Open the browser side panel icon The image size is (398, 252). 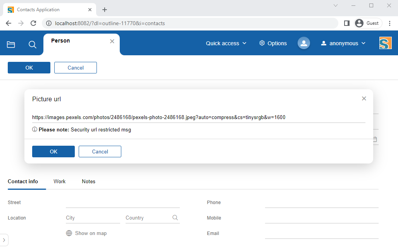click(347, 23)
